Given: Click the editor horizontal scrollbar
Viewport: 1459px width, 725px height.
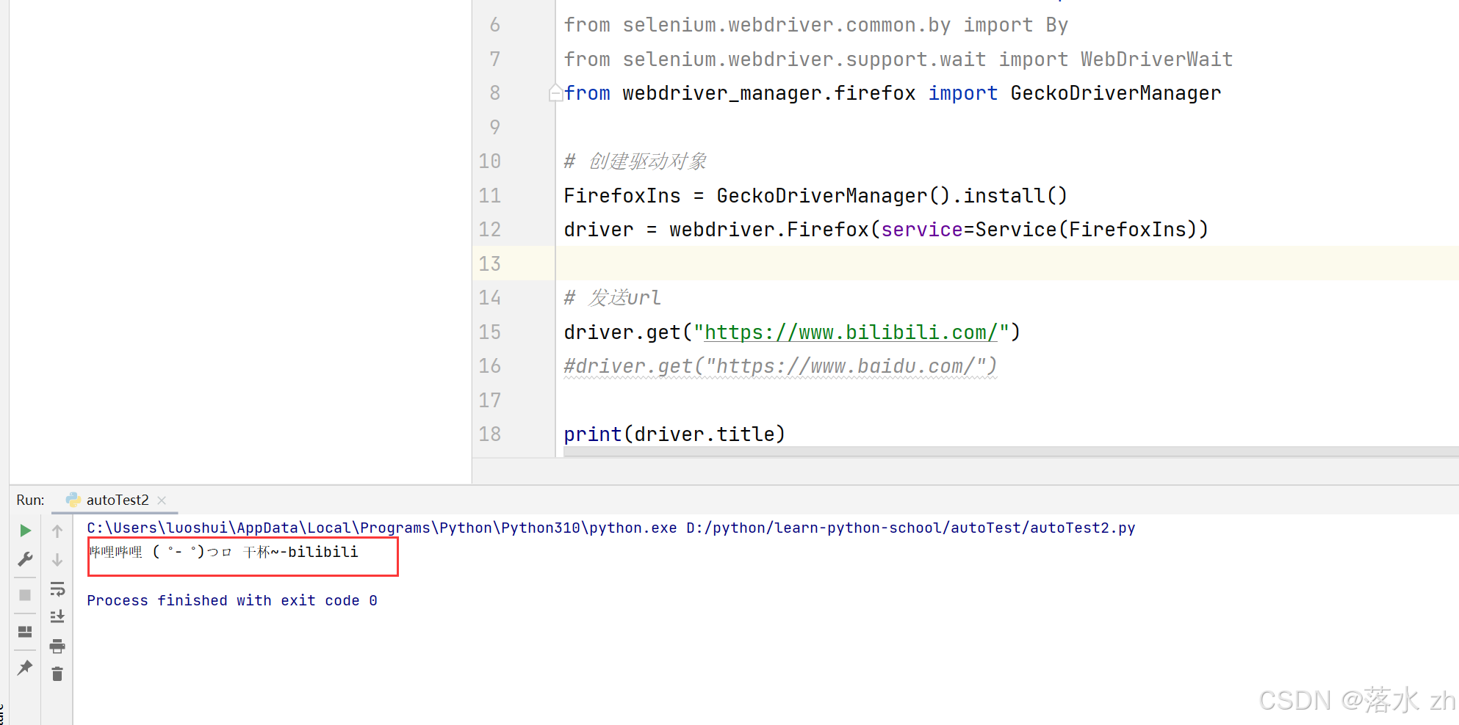Looking at the screenshot, I should 1011,452.
